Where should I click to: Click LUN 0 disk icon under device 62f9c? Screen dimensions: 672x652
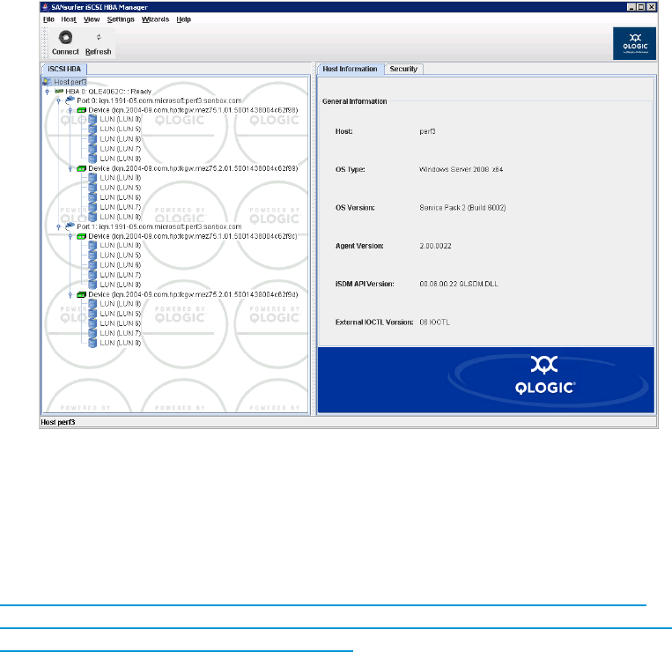tap(92, 245)
